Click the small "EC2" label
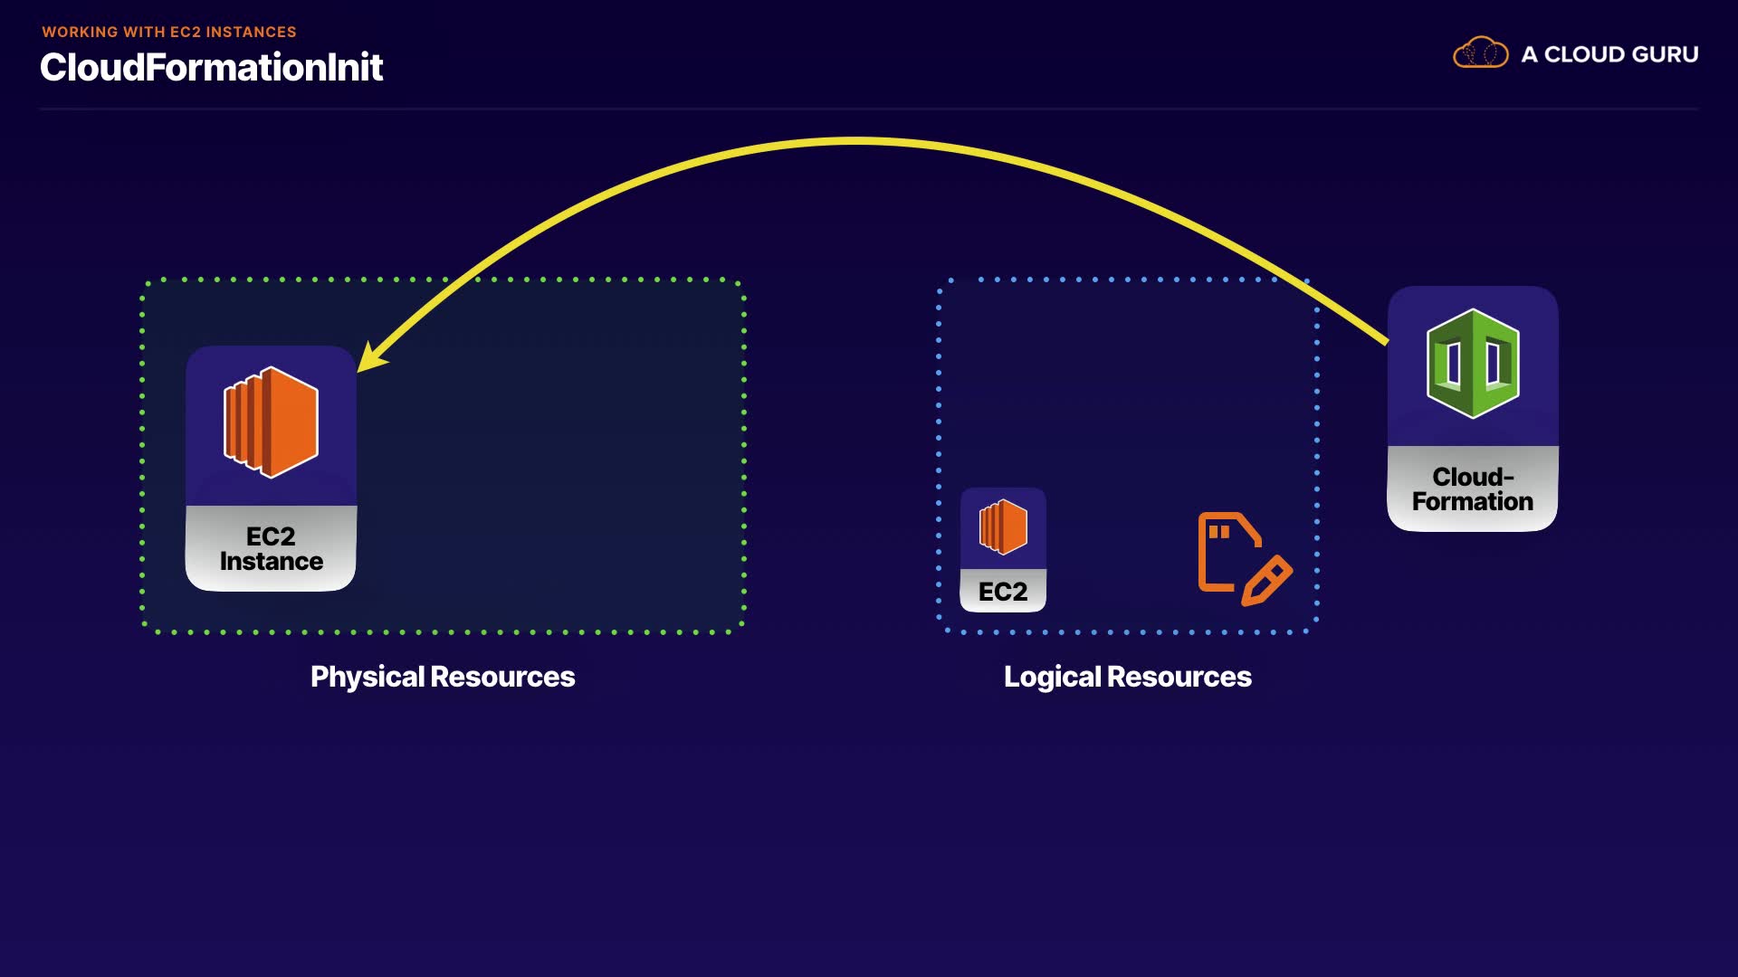Screen dimensions: 1738x977 tap(1003, 592)
